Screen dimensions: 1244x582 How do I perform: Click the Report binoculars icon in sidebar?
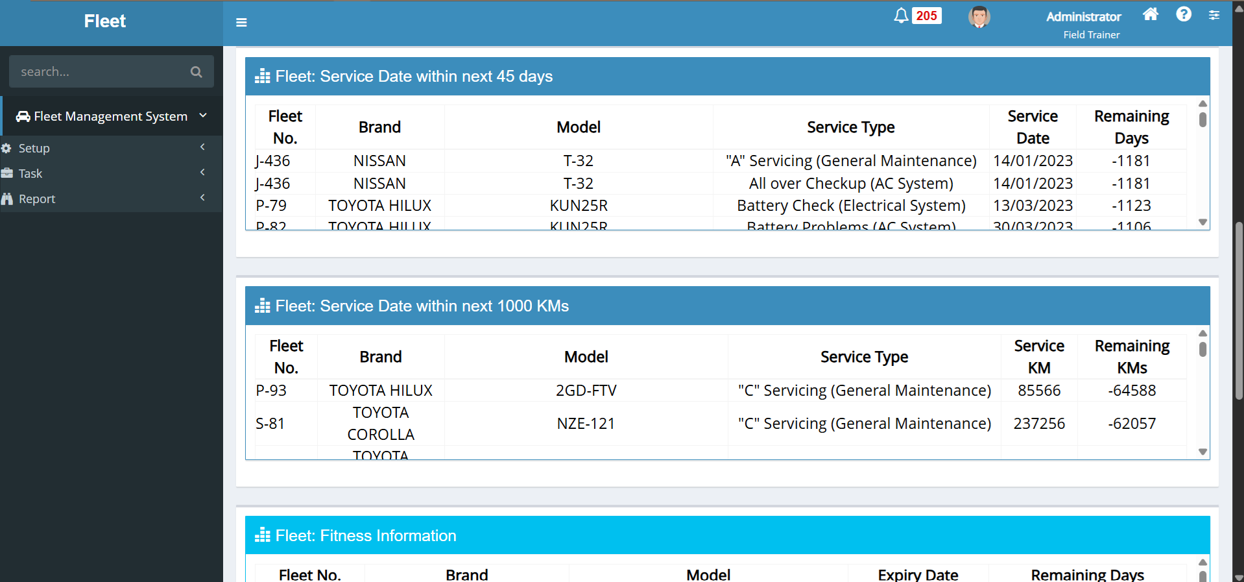click(x=7, y=199)
